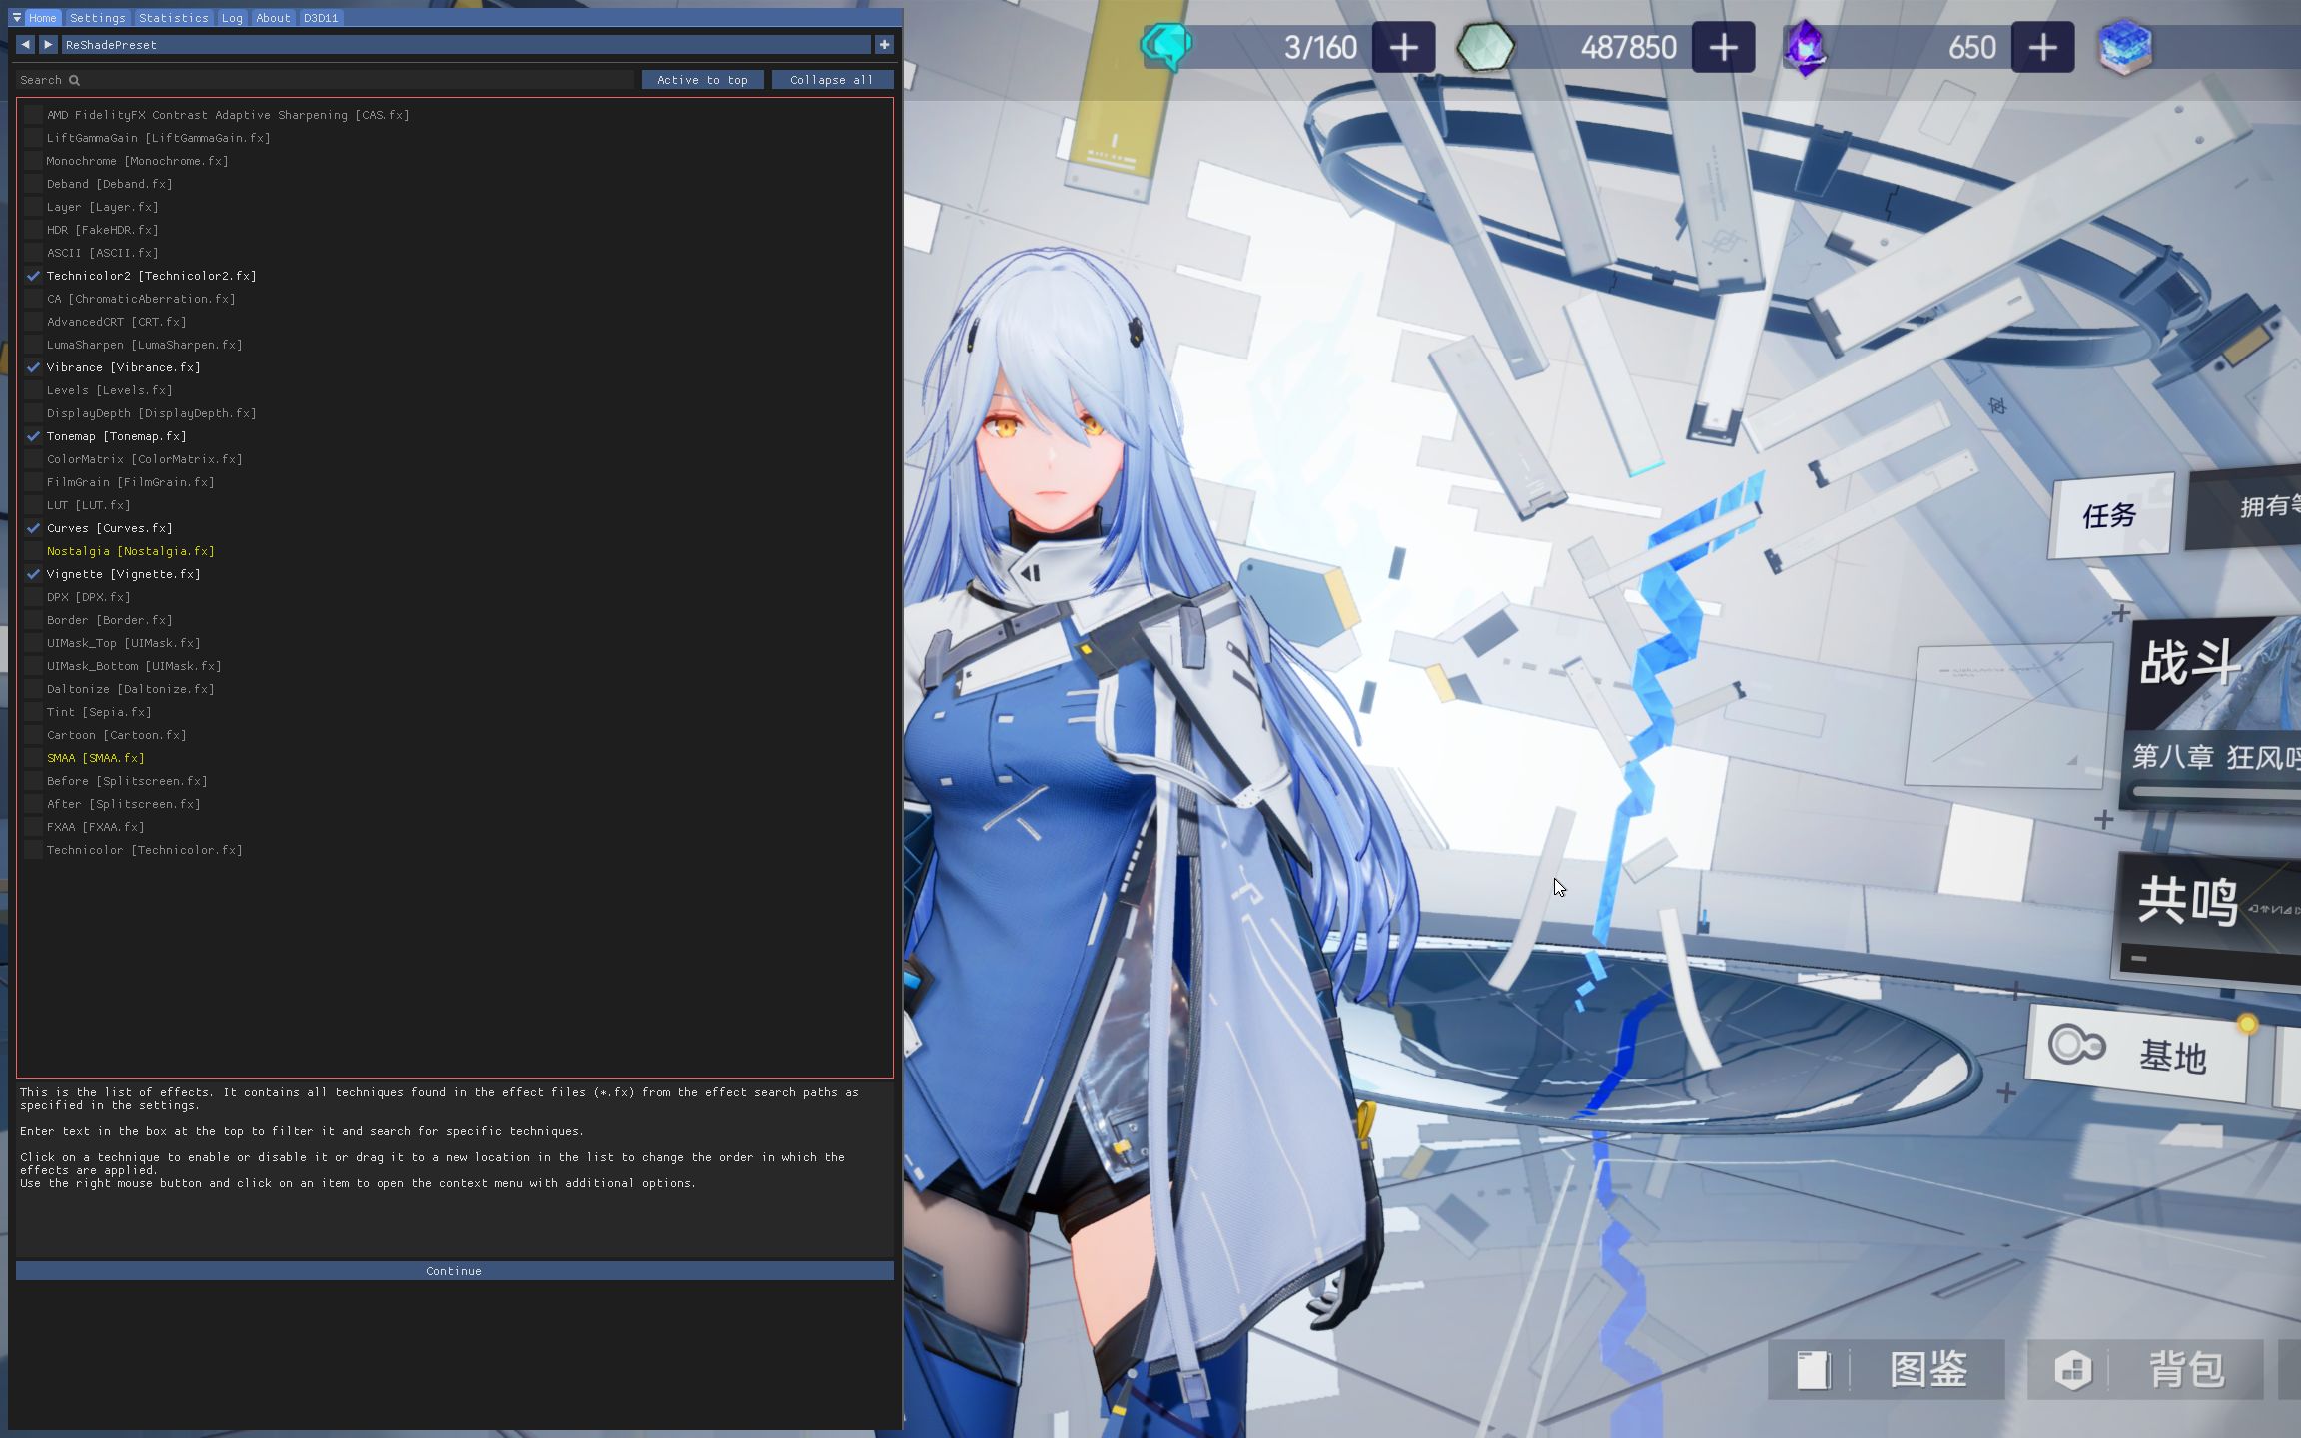
Task: Enable the LumaSharpen effect checkbox
Action: click(34, 345)
